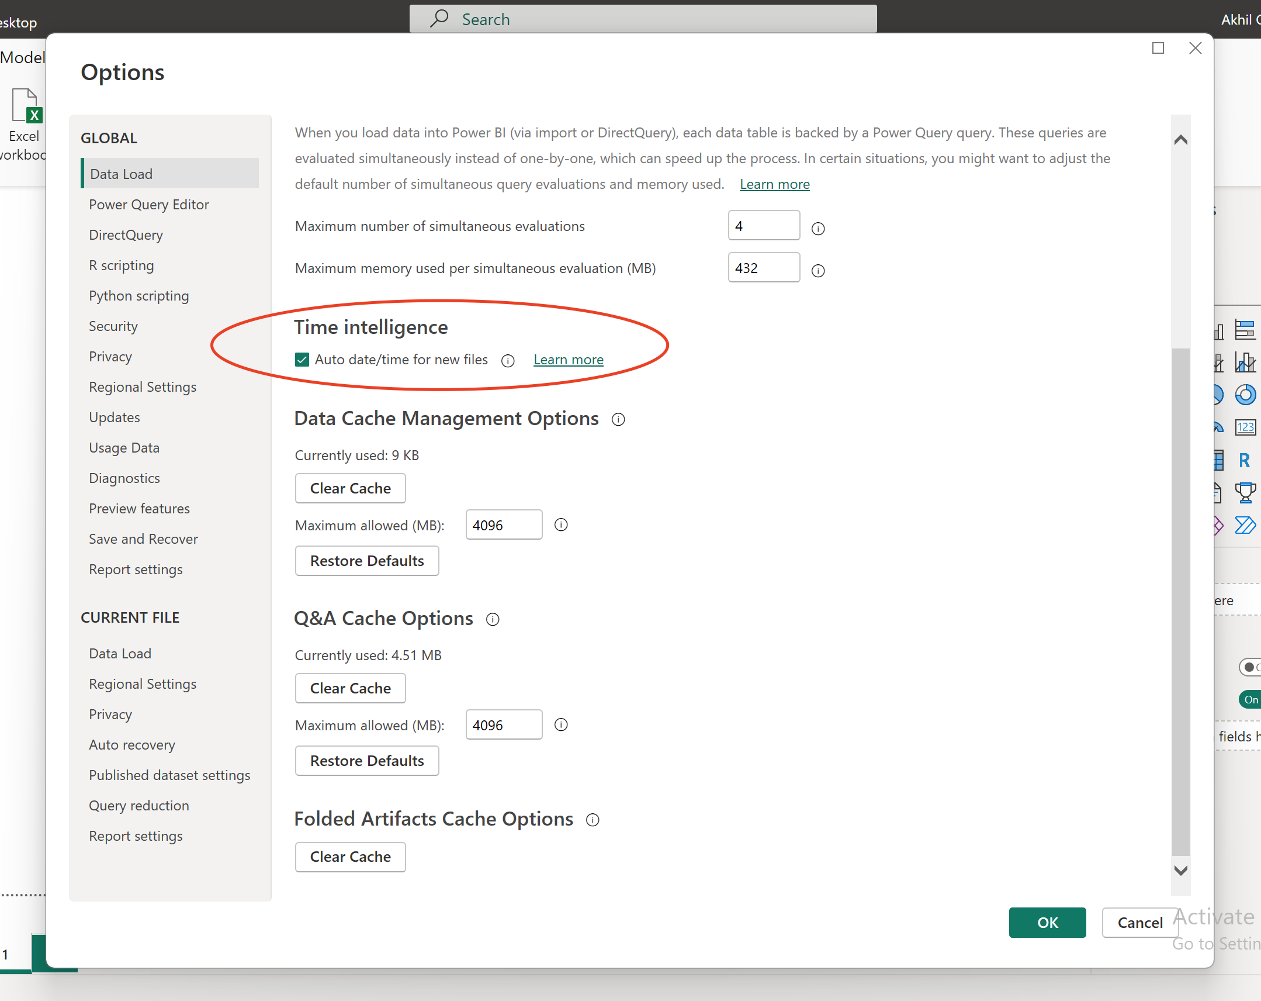This screenshot has height=1001, width=1261.
Task: Open Global Privacy settings
Action: (x=110, y=357)
